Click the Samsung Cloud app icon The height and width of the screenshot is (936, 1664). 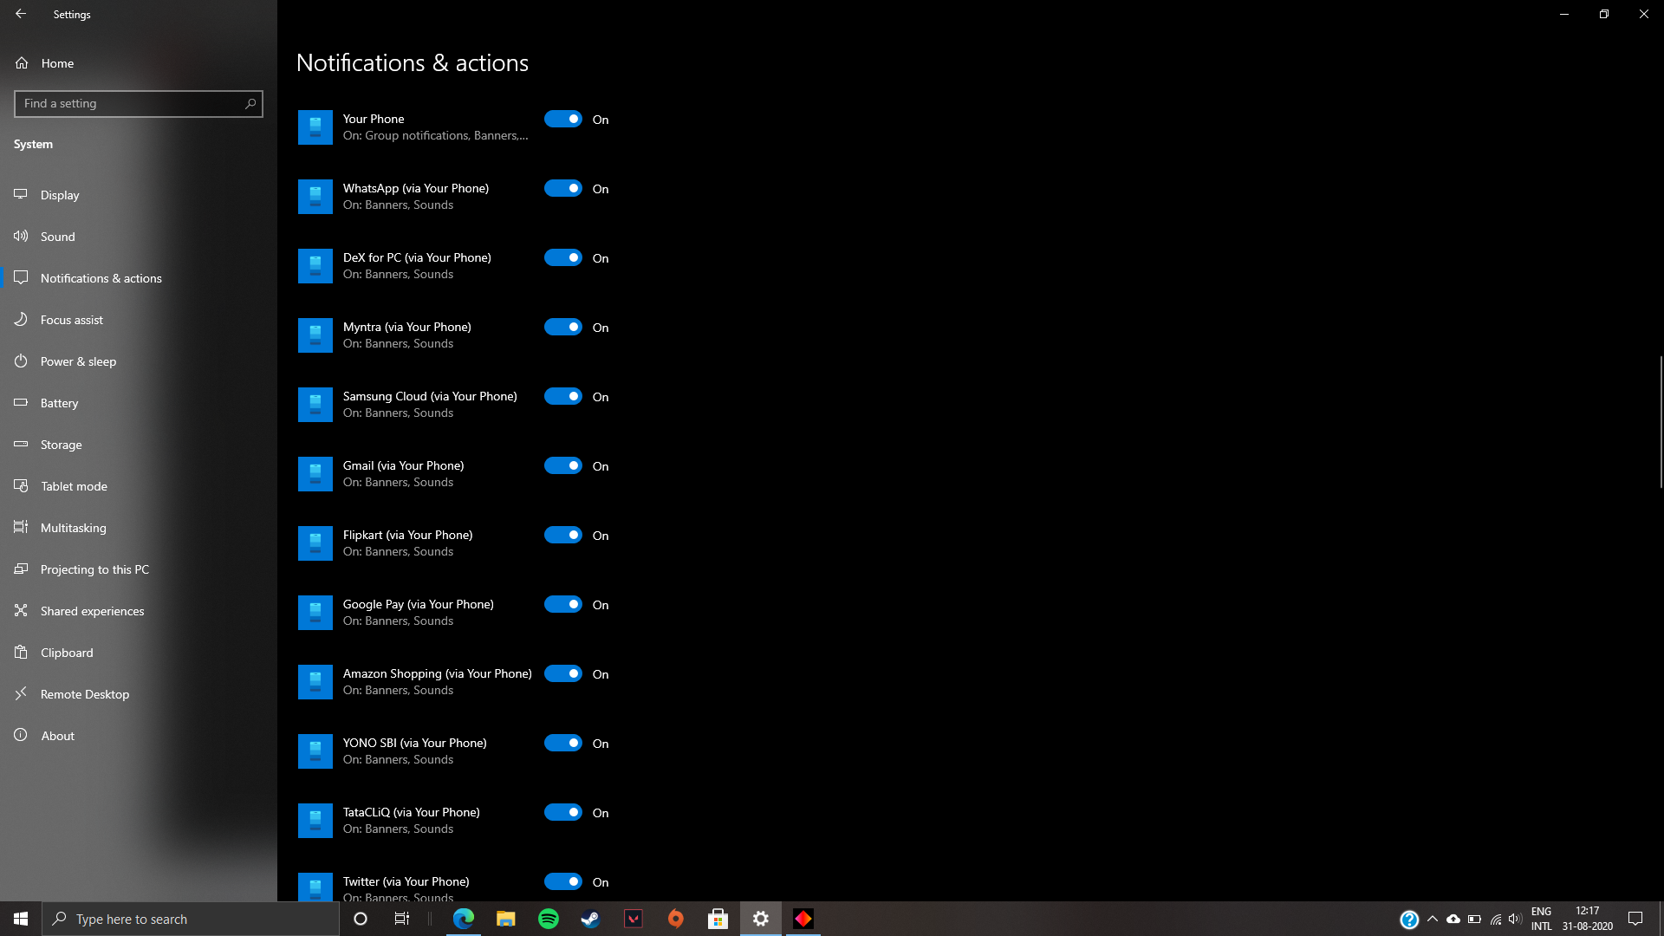[x=315, y=405]
